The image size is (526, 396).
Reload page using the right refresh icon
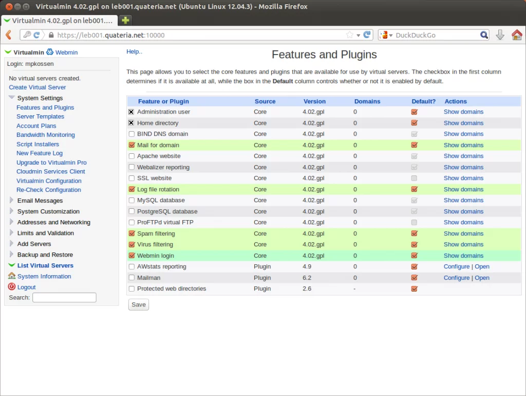367,34
